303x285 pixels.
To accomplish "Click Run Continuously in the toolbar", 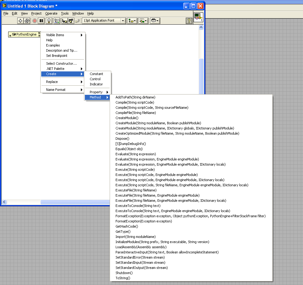I will (x=27, y=21).
